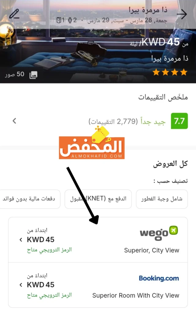Tap the Wego الرمز الترويجي متاح promo text

pos(49,250)
